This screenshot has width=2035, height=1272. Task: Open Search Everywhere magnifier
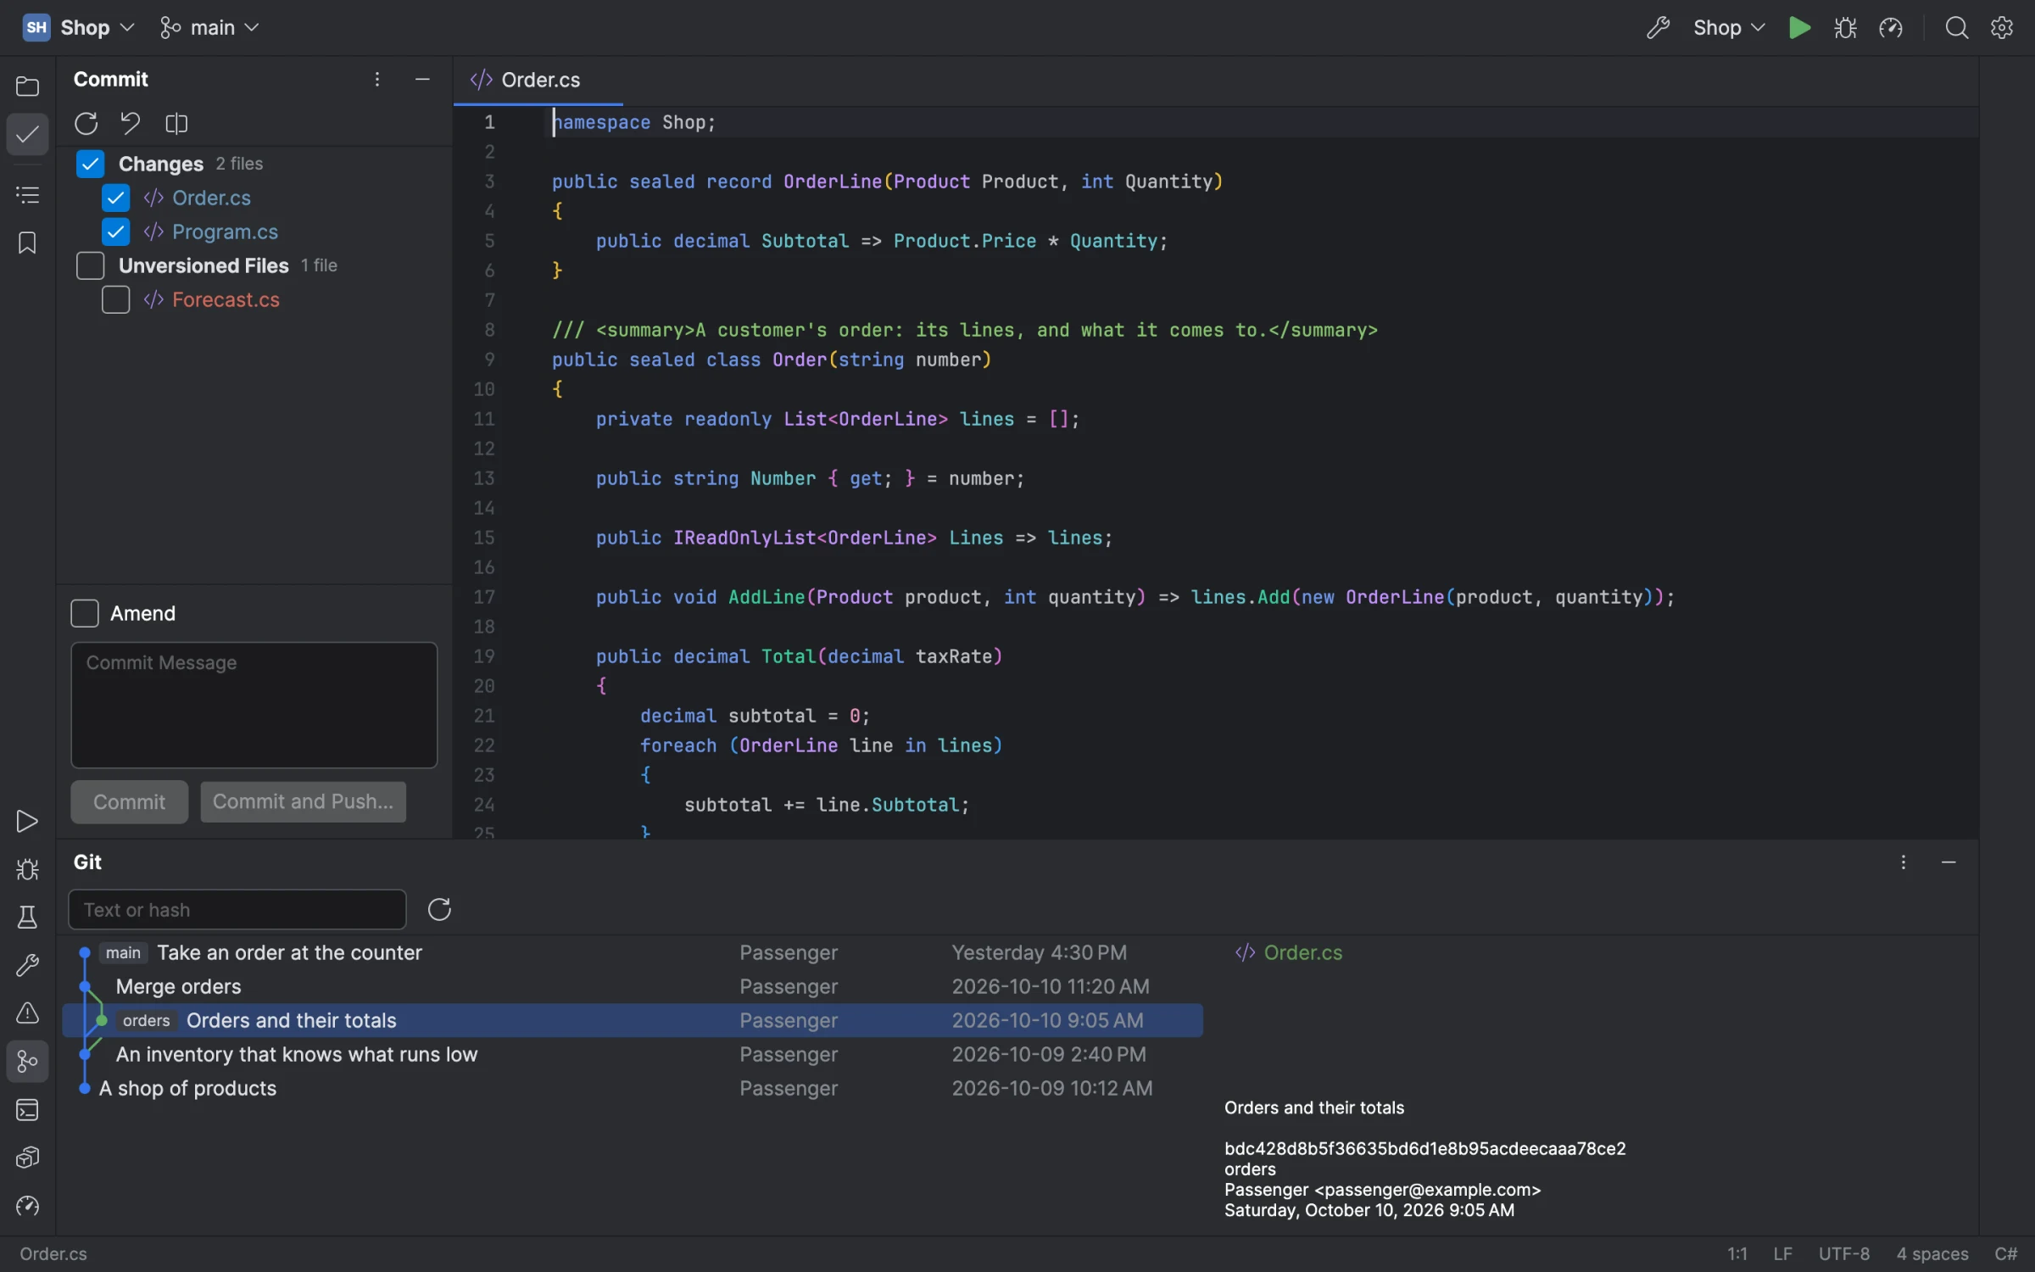(1957, 28)
